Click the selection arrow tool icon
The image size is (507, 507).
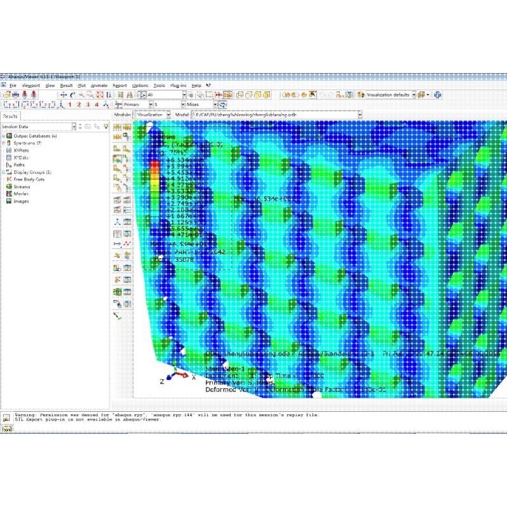142,95
